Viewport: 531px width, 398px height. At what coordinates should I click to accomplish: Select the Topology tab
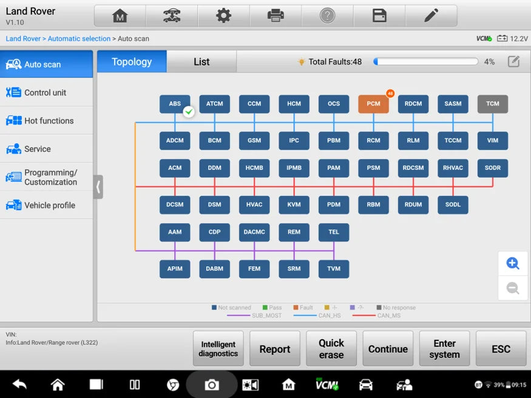point(132,62)
